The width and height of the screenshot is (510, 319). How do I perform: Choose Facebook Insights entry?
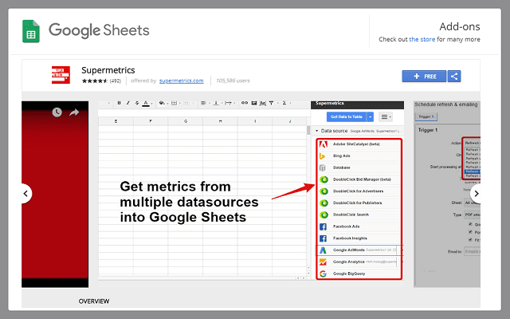[x=359, y=238]
